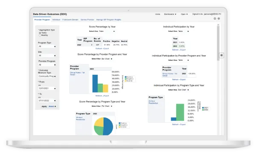
Task: Click the yellow Neutral legend swatch in bar chart
Action: click(125, 81)
